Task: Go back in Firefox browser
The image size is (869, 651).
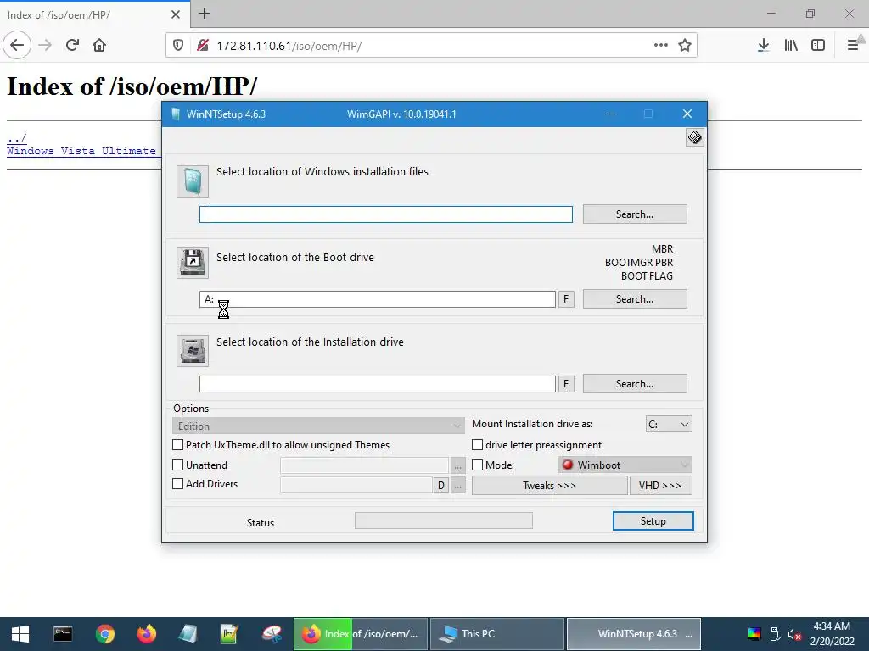Action: pos(17,46)
